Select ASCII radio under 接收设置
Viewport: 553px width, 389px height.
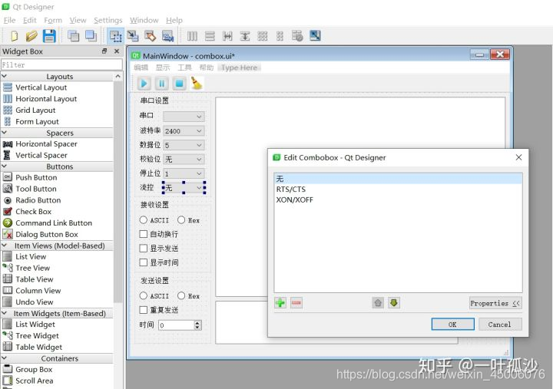tap(143, 220)
